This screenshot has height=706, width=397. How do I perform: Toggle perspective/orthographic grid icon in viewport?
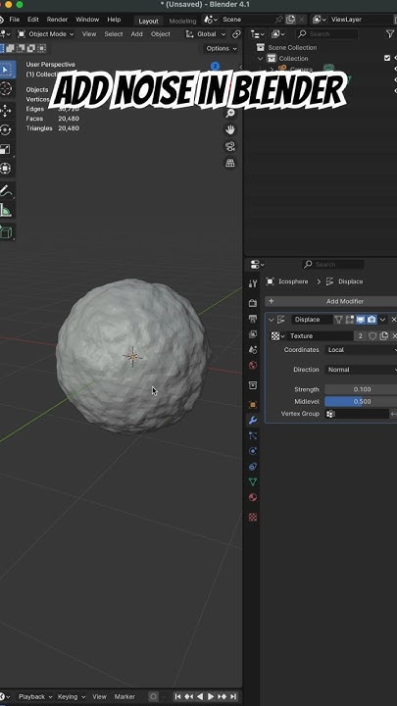[x=230, y=163]
